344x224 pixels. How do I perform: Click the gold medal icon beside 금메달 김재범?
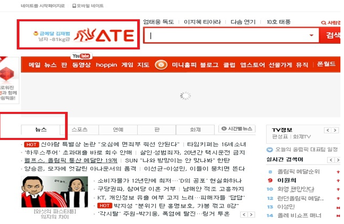click(x=35, y=34)
